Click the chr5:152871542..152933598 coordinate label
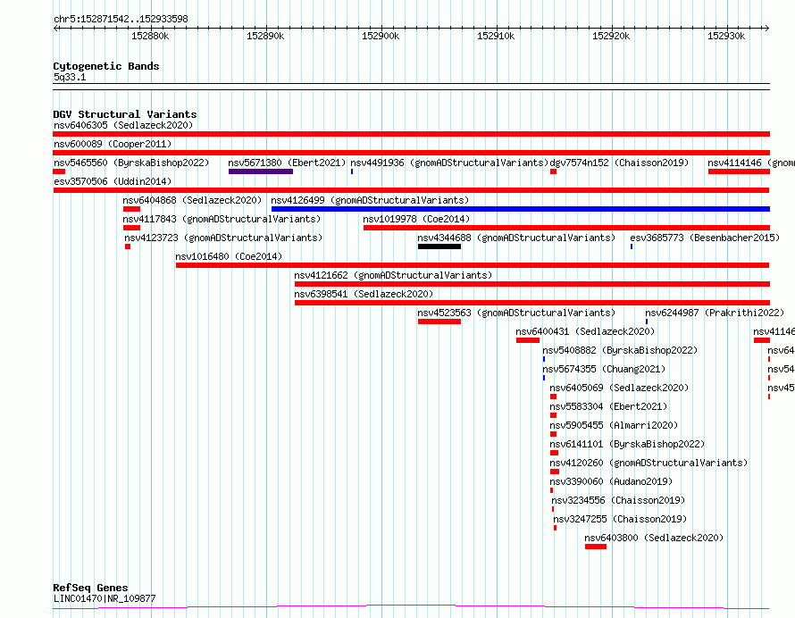The width and height of the screenshot is (795, 618). [x=121, y=20]
